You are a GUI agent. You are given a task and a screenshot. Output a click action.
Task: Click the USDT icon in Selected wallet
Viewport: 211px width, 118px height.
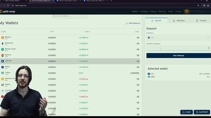pyautogui.click(x=149, y=77)
